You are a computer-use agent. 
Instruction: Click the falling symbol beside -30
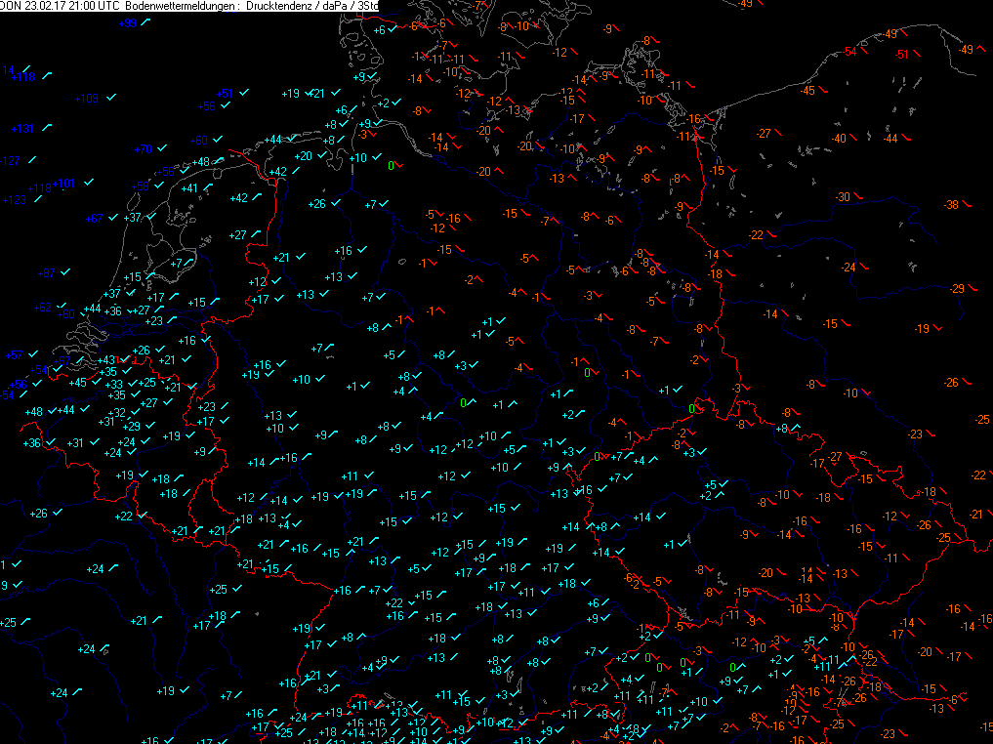pos(860,197)
